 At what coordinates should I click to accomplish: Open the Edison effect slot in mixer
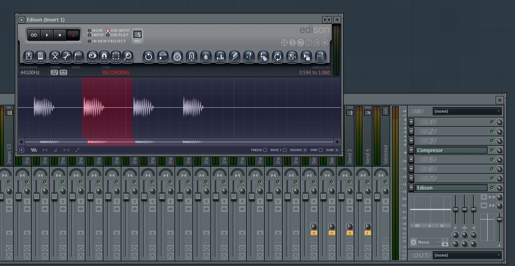(x=451, y=188)
